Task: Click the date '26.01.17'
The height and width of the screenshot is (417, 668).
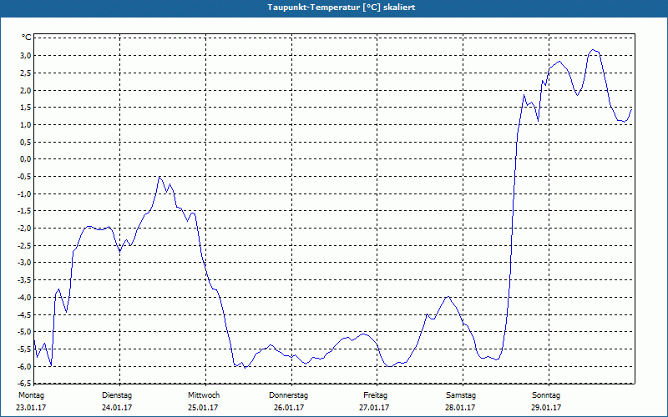Action: [x=289, y=408]
